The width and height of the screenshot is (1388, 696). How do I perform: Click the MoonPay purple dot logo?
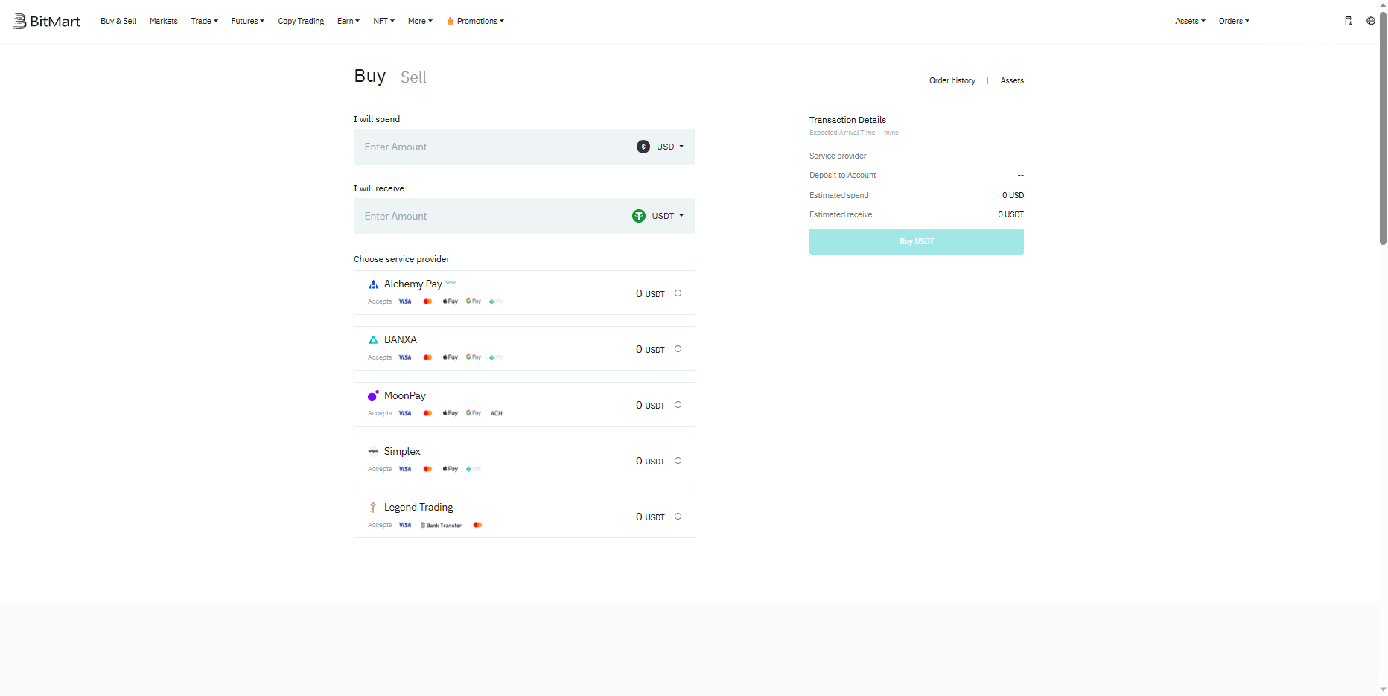tap(373, 396)
